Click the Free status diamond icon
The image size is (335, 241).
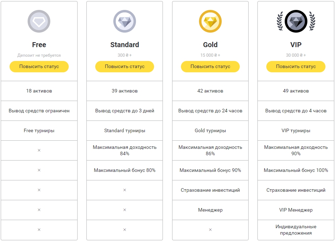tap(39, 22)
